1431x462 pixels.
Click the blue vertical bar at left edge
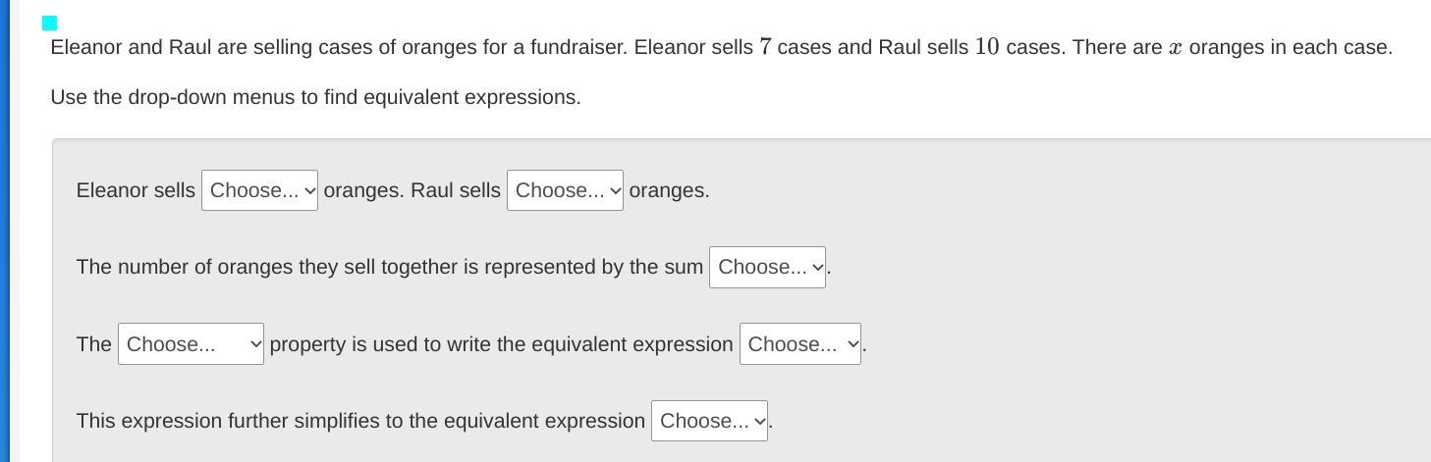5,231
